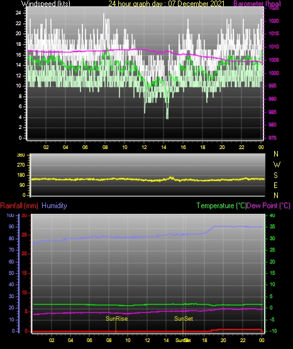
Task: Click the Rainfall (mm) legend label
Action: pos(19,206)
